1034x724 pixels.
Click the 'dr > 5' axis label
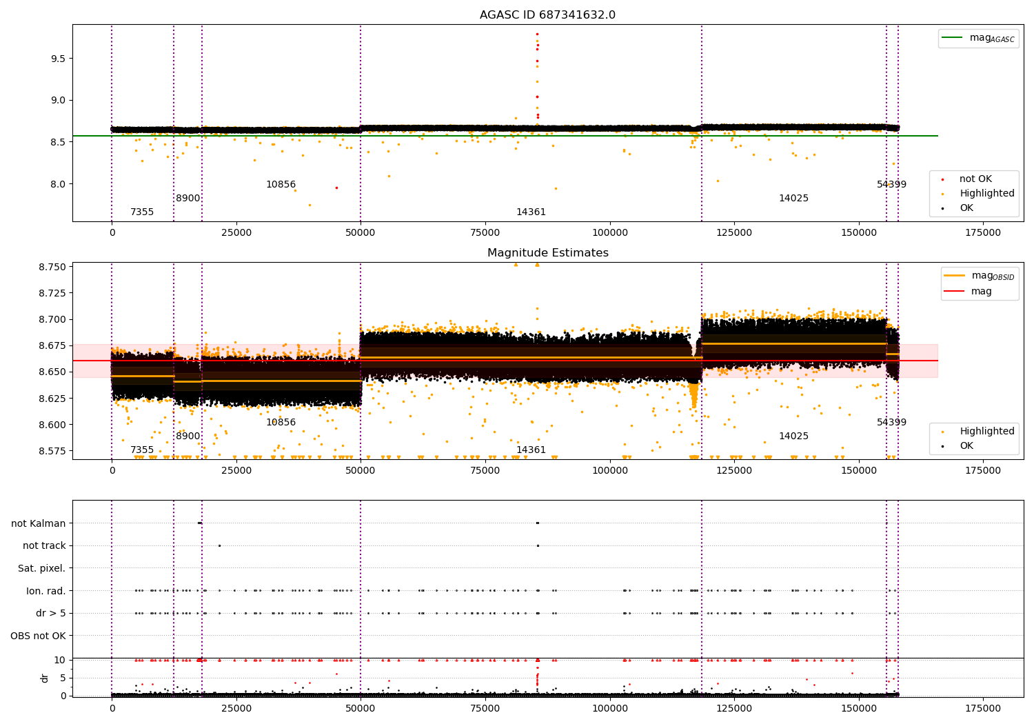[51, 613]
